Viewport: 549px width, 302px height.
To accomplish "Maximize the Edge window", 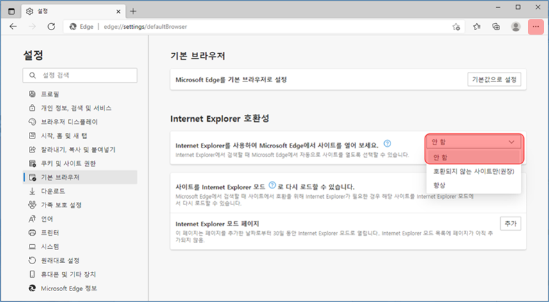I will click(x=518, y=7).
